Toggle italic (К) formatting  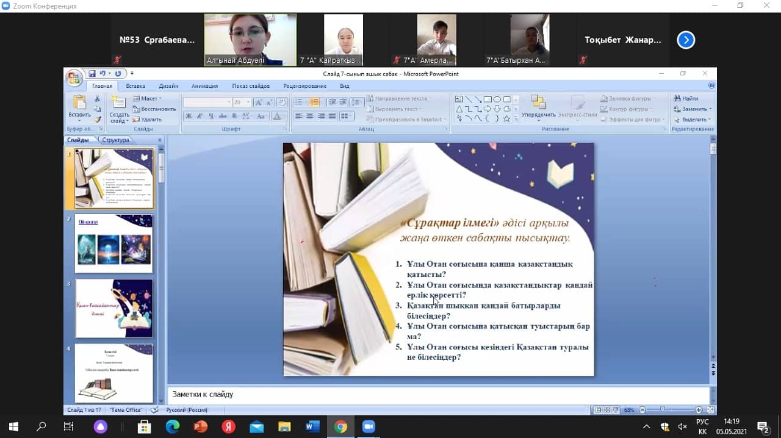pos(200,116)
